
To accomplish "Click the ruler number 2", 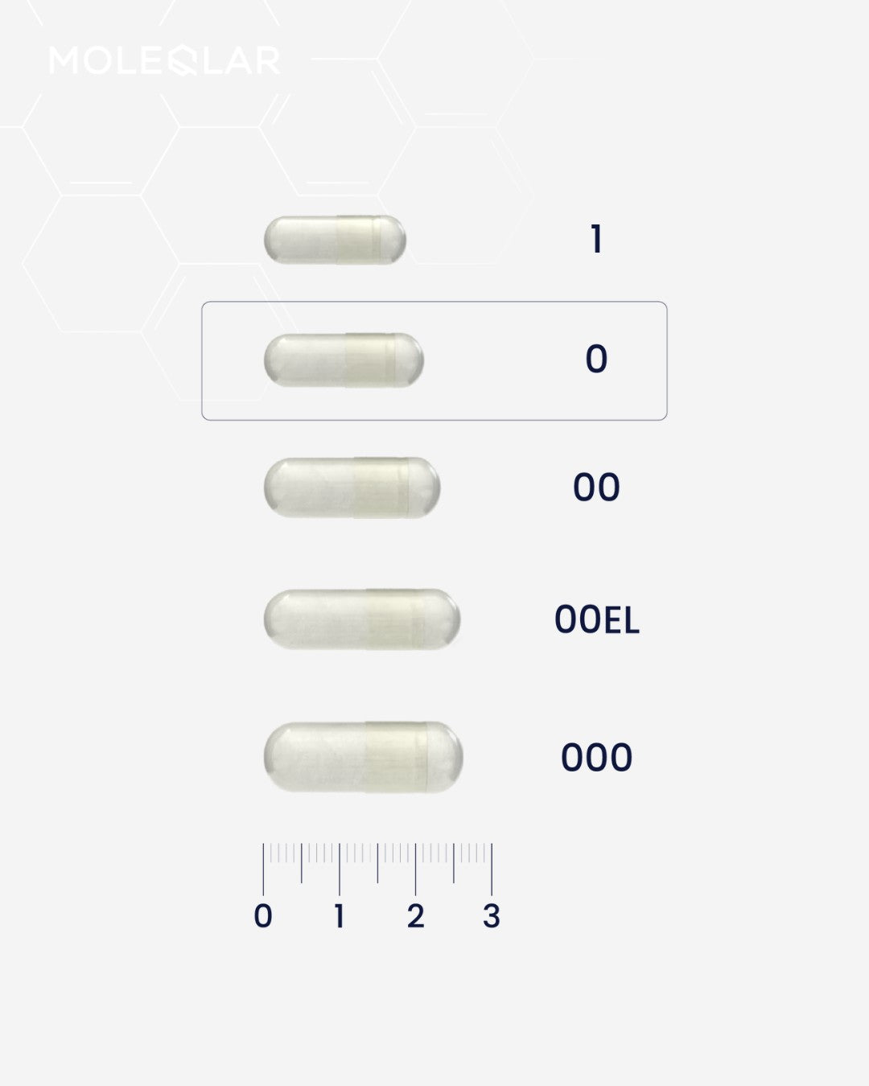I will tap(415, 916).
